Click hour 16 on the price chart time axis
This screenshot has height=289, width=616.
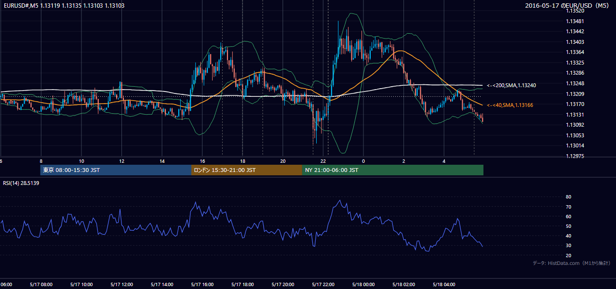coord(202,161)
